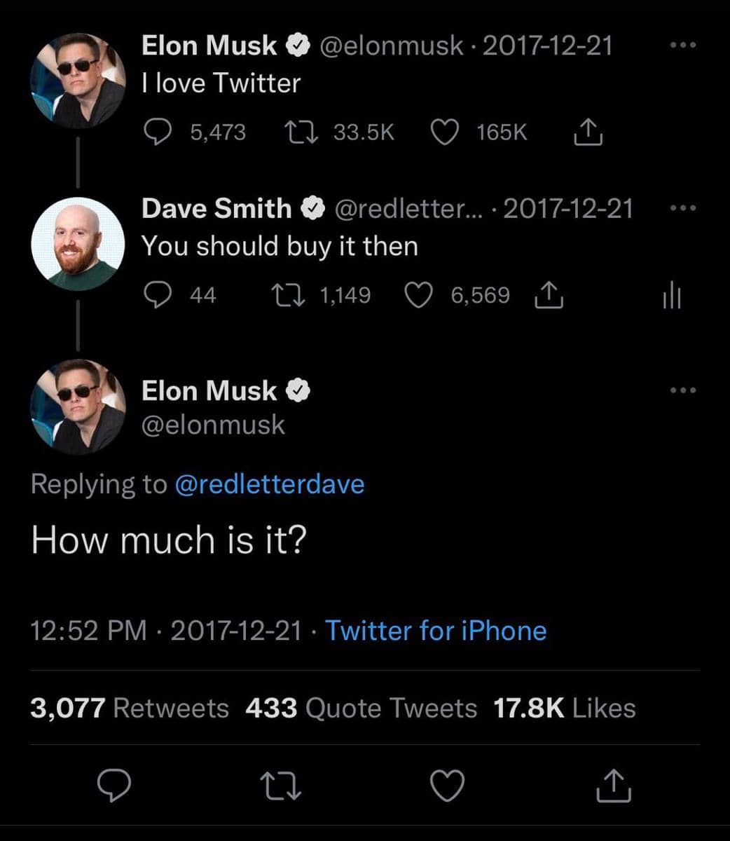Like the 'How much is it?' tweet
Viewport: 730px width, 841px height.
click(447, 786)
